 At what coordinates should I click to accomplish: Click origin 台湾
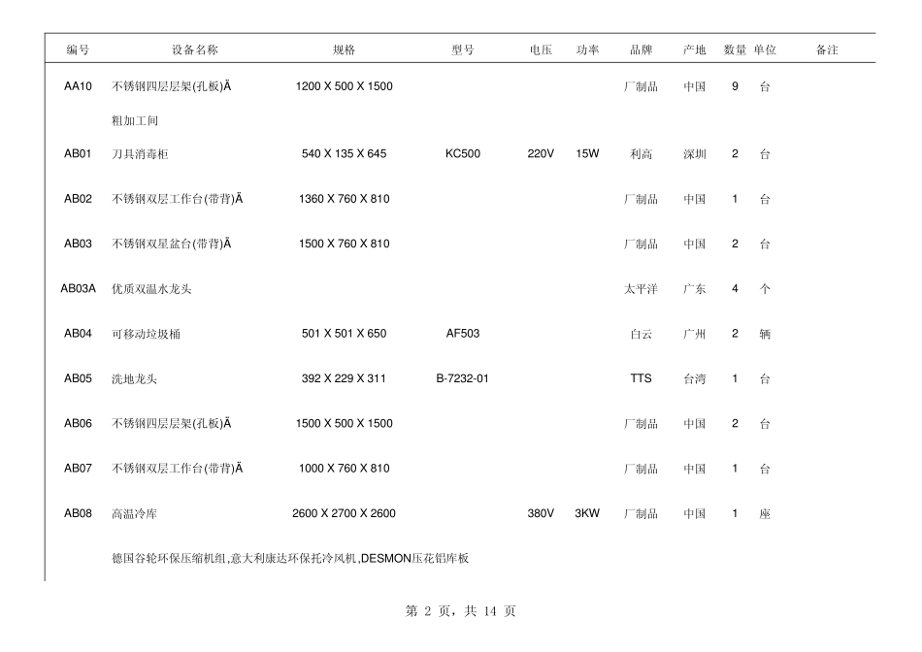pyautogui.click(x=695, y=378)
